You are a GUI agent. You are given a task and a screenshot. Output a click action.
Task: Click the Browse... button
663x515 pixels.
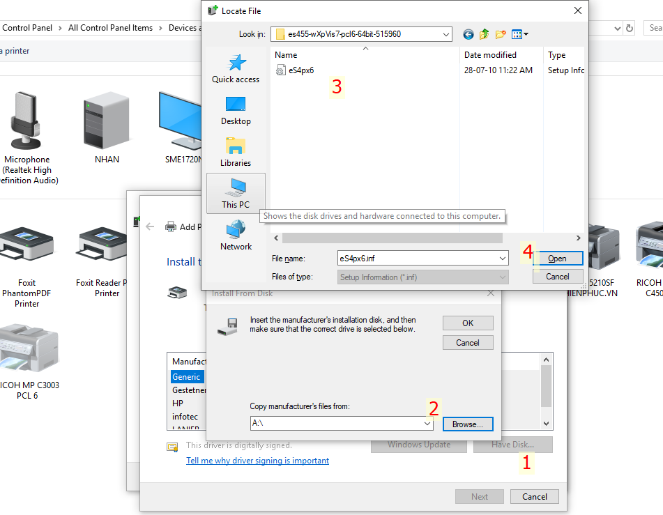tap(467, 424)
